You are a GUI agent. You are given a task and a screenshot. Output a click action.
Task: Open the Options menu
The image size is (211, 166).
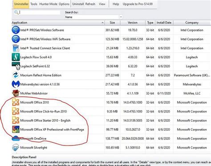tap(64, 4)
